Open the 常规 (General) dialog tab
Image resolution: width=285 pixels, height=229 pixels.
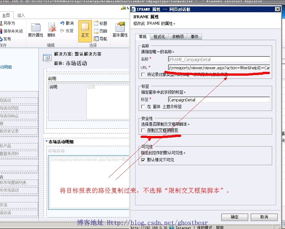click(x=143, y=37)
